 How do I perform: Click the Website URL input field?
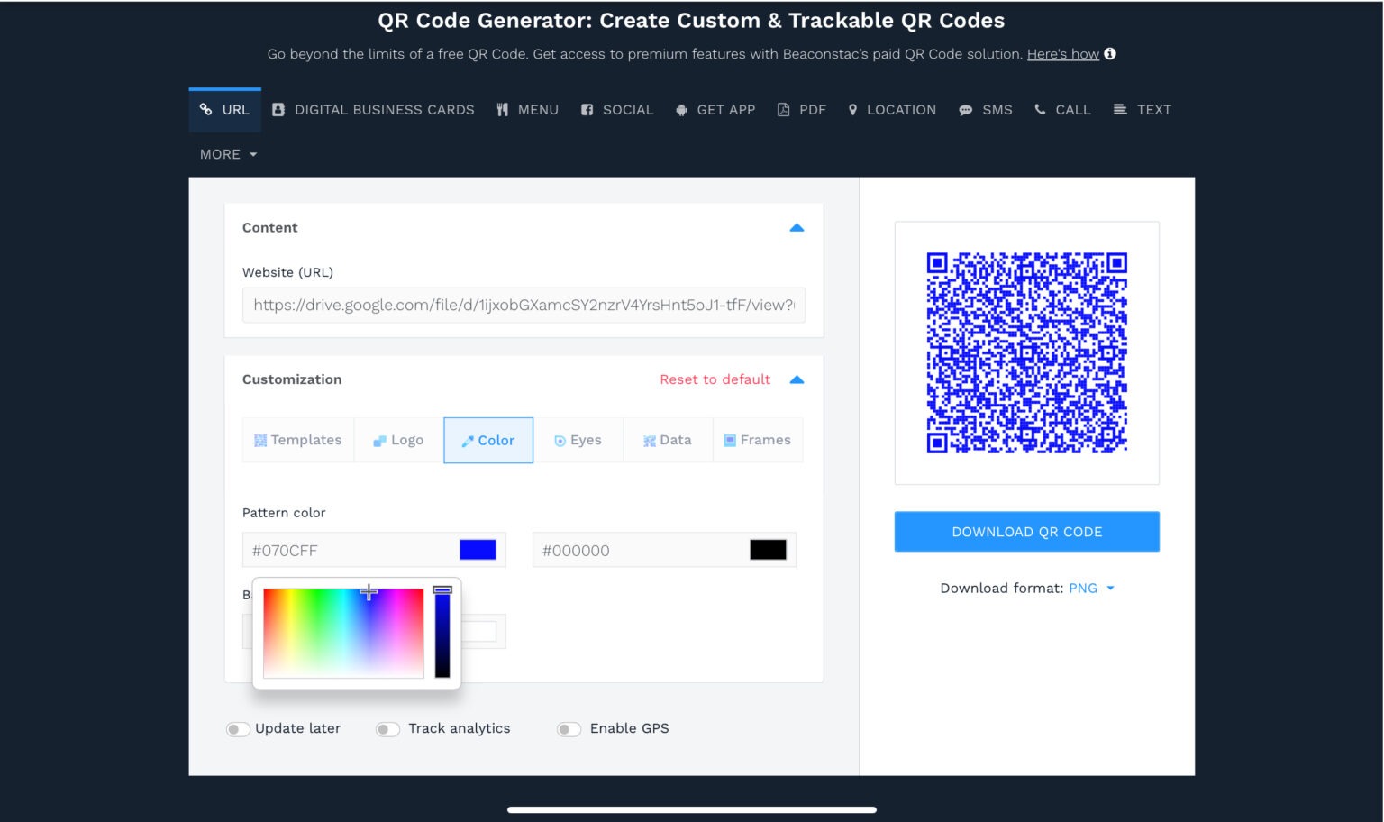point(523,306)
